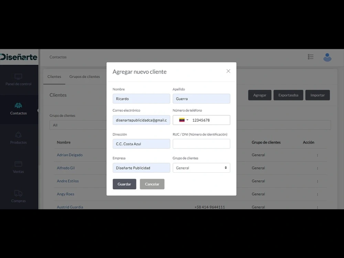Screen dimensions: 344x258
Task: Open the Venezuela flag country code dropdown
Action: coord(184,120)
